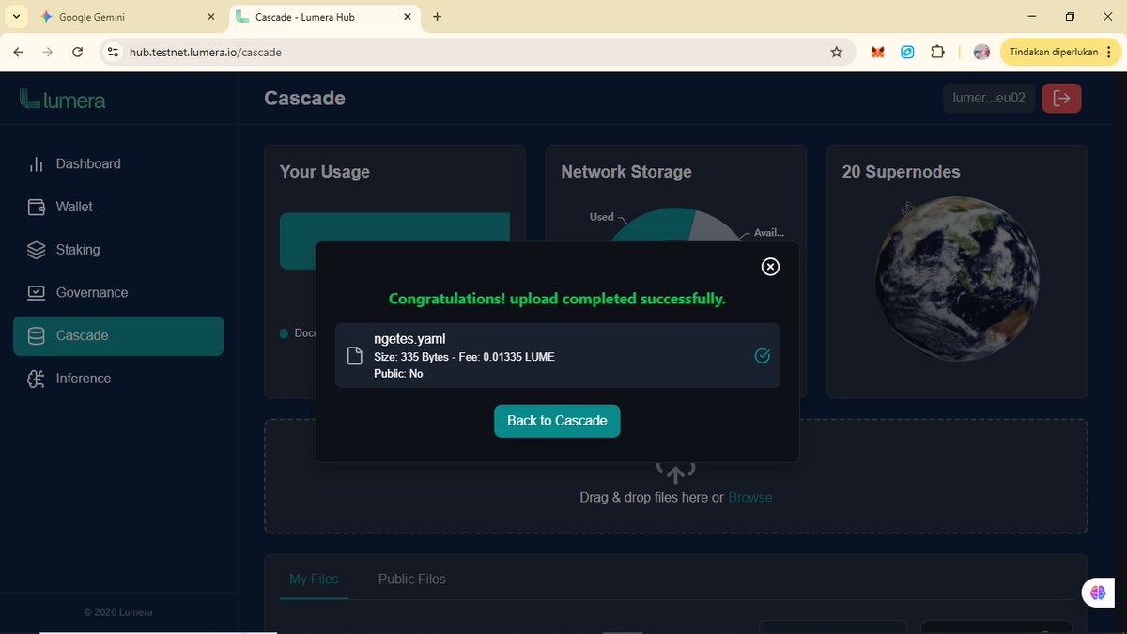The height and width of the screenshot is (634, 1127).
Task: Click the upload checkmark status icon
Action: coord(763,356)
